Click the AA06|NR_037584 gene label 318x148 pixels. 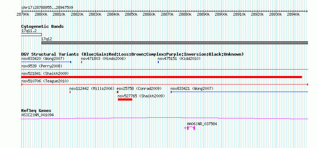pyautogui.click(x=202, y=124)
